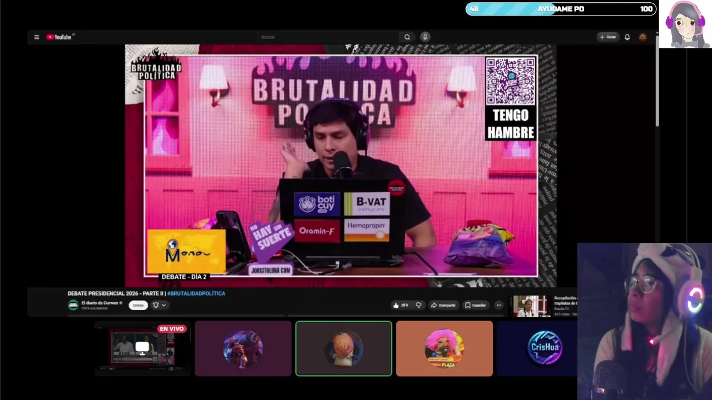This screenshot has height=400, width=712.
Task: Open the YouTube notifications bell
Action: 627,37
